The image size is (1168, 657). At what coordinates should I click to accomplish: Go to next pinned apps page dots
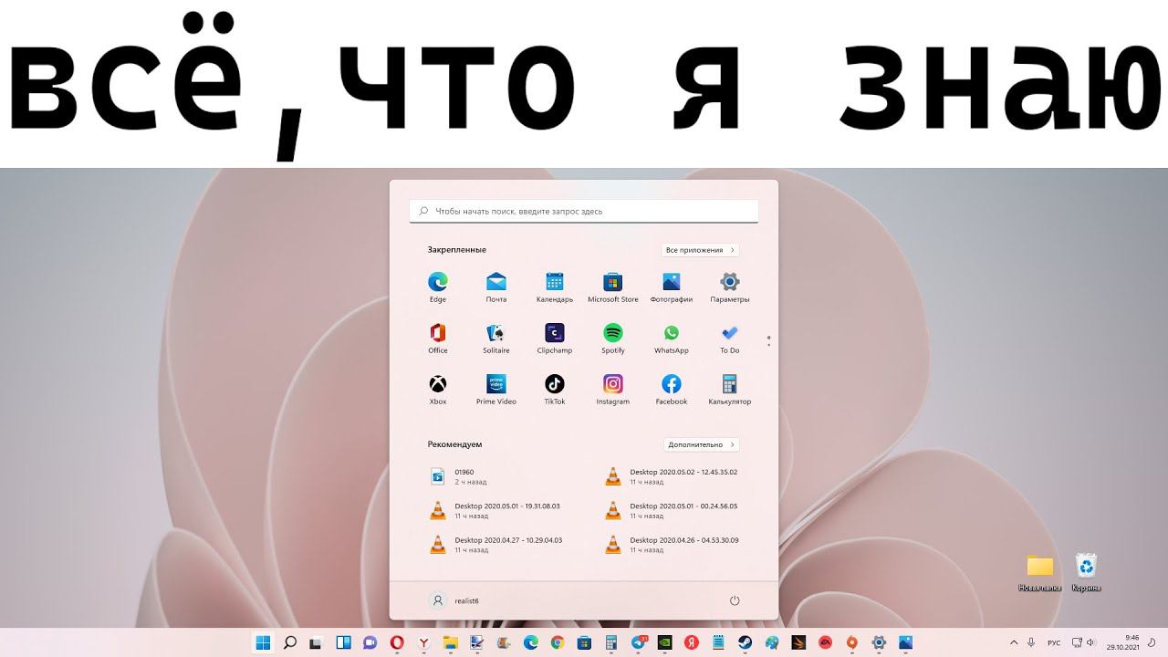click(x=769, y=341)
